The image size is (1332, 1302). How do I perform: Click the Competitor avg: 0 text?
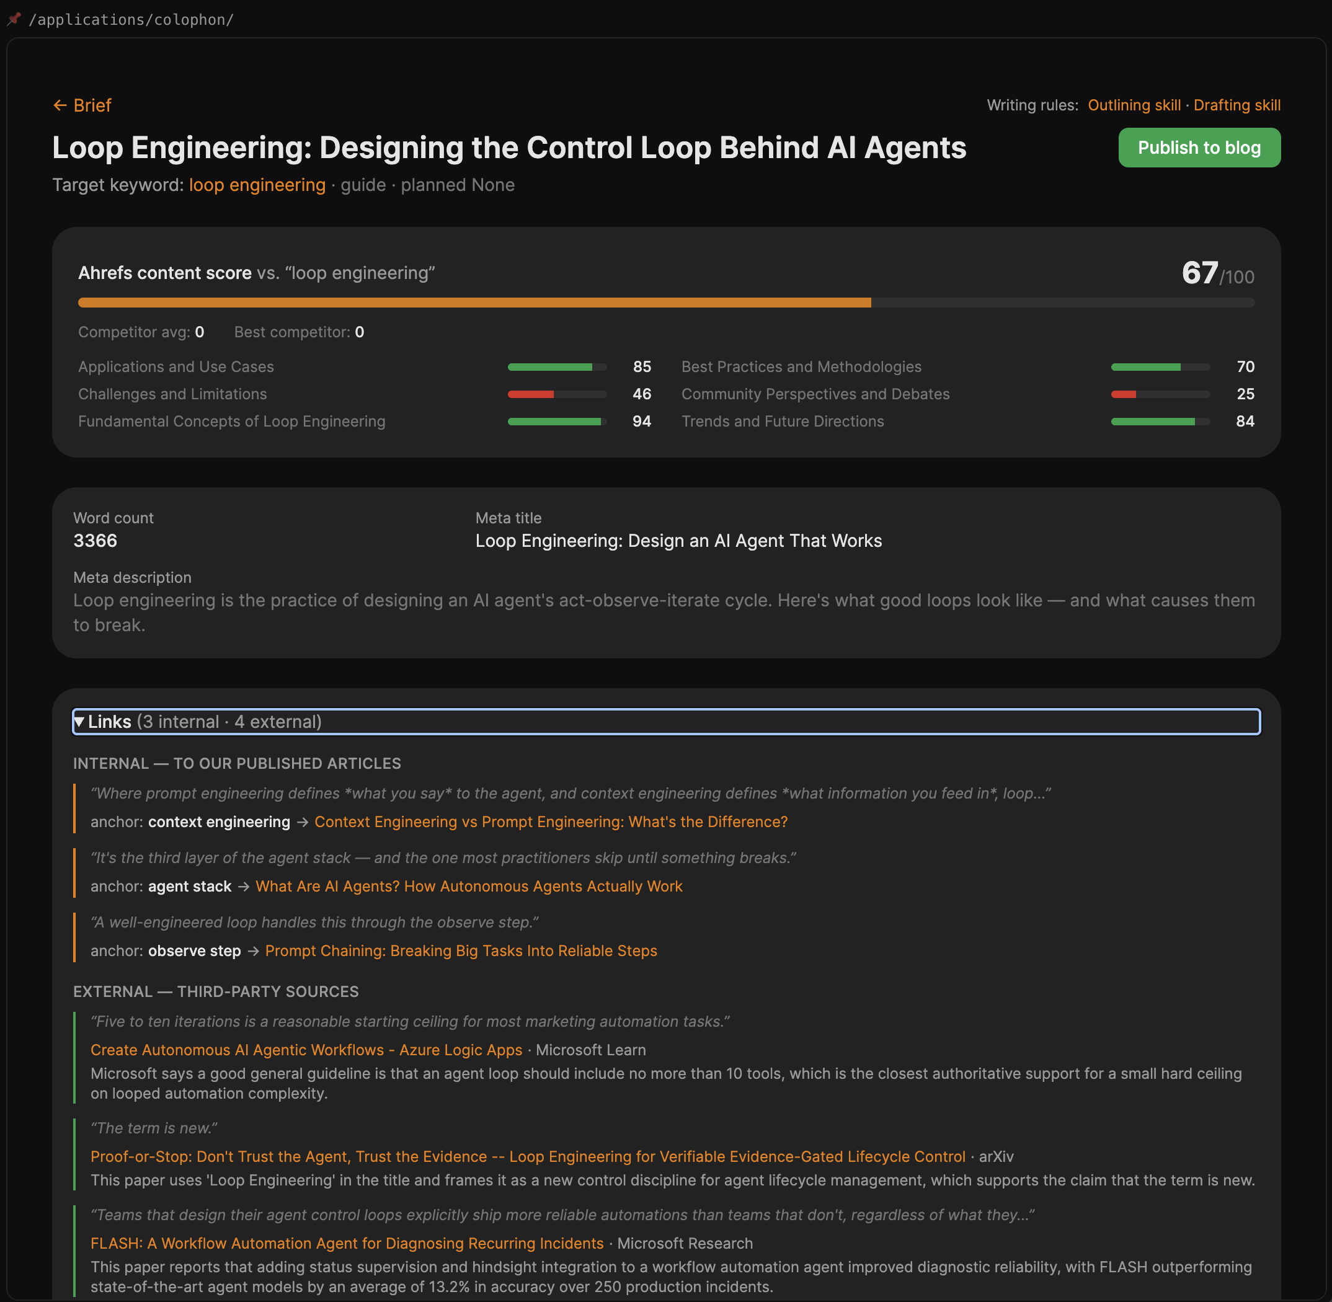coord(141,332)
